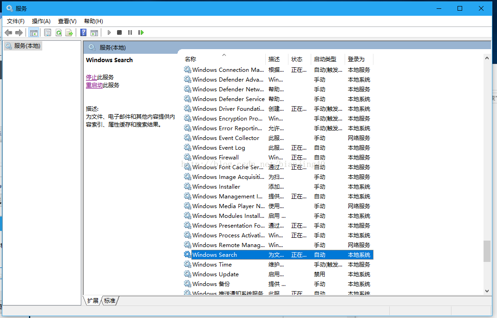Click the Forward arrow toolbar icon

19,32
